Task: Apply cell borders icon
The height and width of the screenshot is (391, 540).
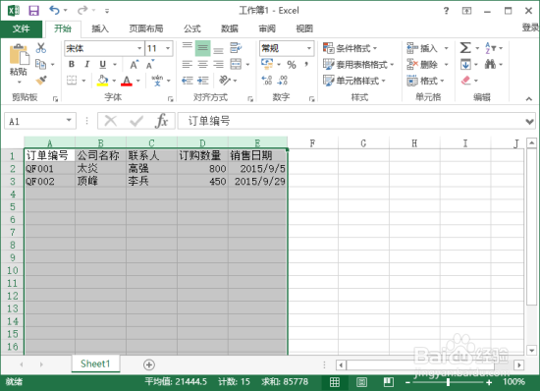Action: tap(72, 81)
